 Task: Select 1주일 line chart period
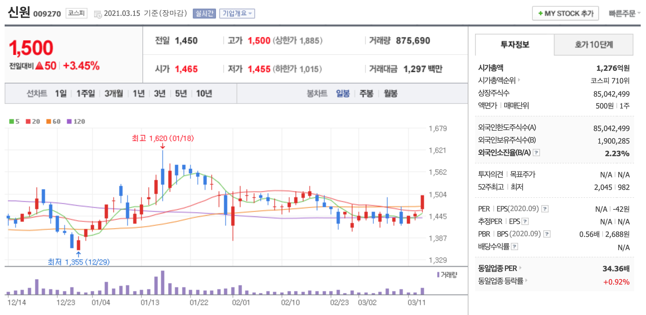tap(86, 94)
